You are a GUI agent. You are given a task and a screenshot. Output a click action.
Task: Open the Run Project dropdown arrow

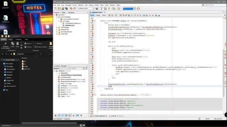[x=111, y=8]
